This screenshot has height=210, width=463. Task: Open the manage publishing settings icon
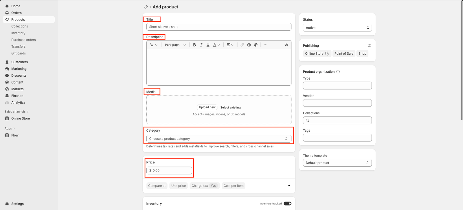click(x=369, y=46)
